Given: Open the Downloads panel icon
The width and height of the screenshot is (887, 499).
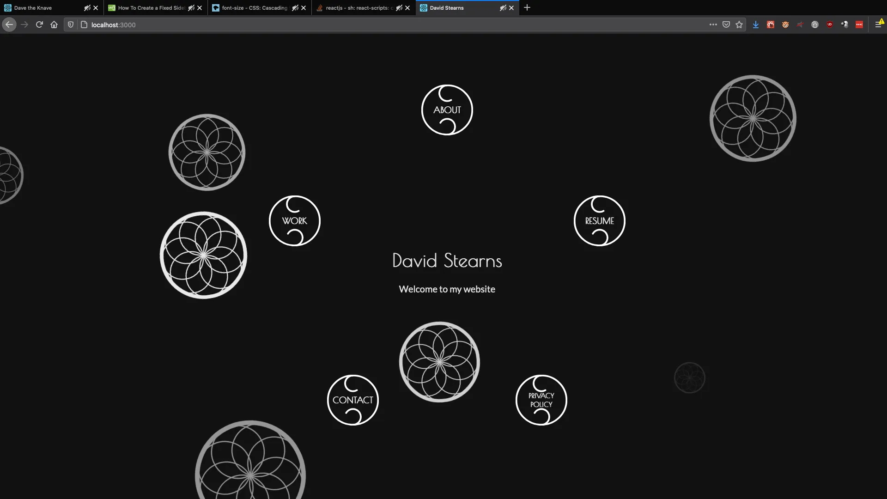Looking at the screenshot, I should pos(756,24).
